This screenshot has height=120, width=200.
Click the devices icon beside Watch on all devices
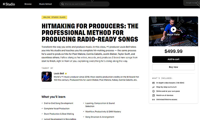coord(153,95)
